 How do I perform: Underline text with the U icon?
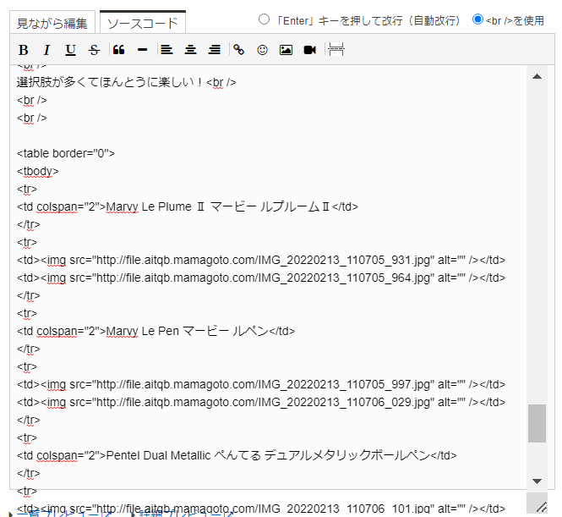71,50
